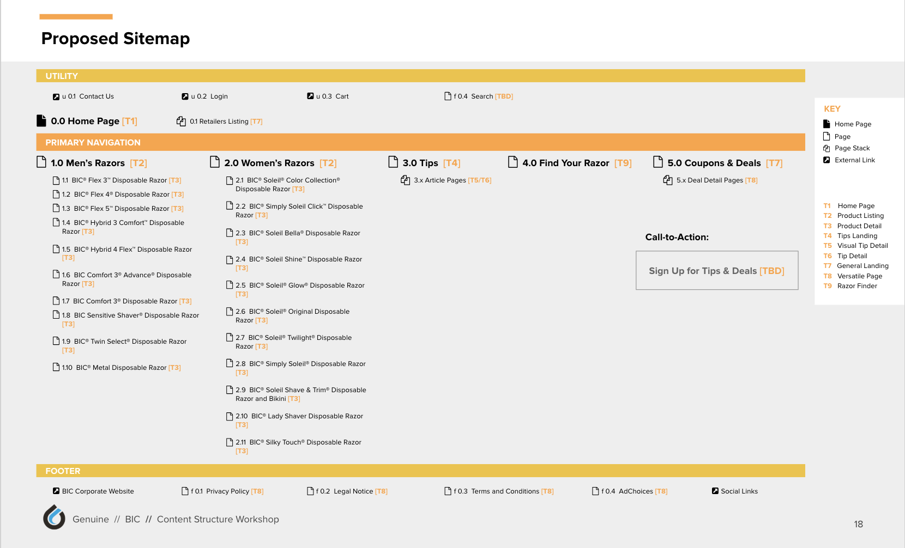The height and width of the screenshot is (548, 905).
Task: Click the page icon beside f 0.4 Search
Action: point(448,96)
